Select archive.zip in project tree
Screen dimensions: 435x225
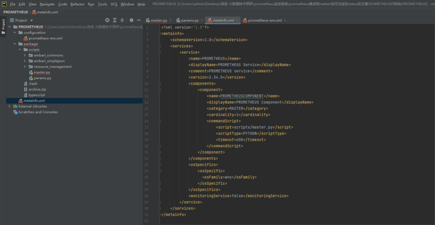[x=37, y=89]
